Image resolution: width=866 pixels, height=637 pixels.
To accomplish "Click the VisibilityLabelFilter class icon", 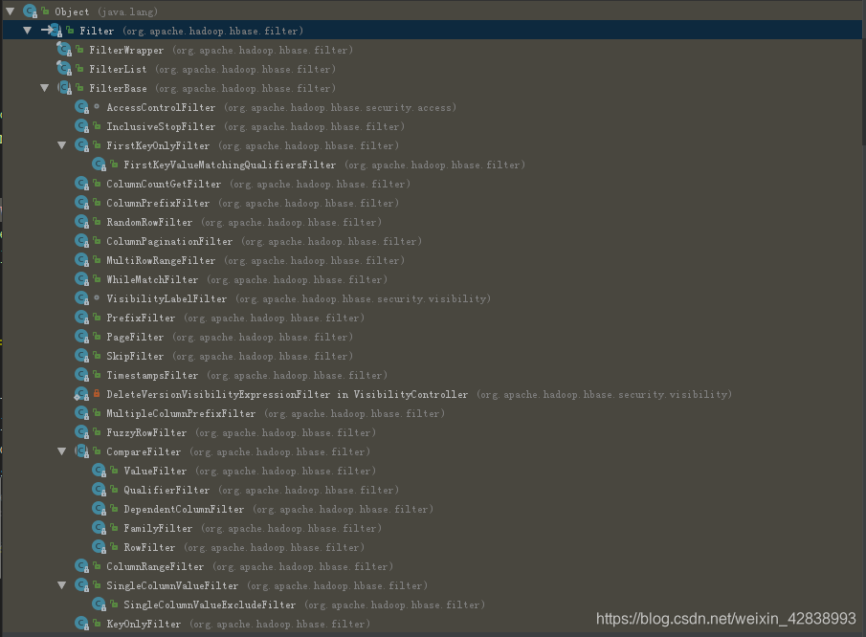I will (81, 298).
